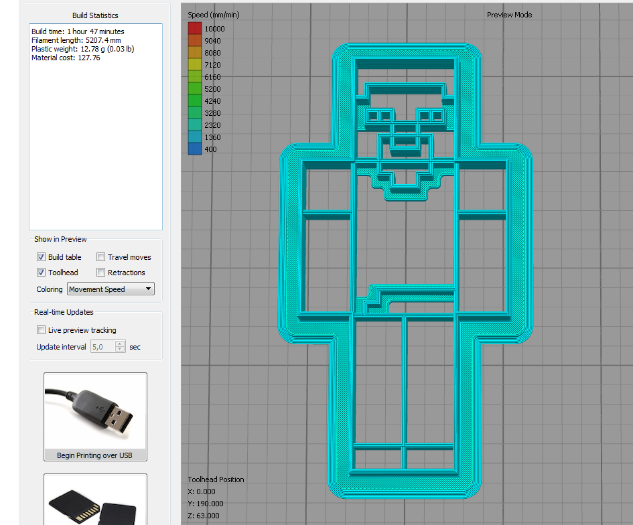633x525 pixels.
Task: Click the 4240 speed legend value
Action: point(212,101)
